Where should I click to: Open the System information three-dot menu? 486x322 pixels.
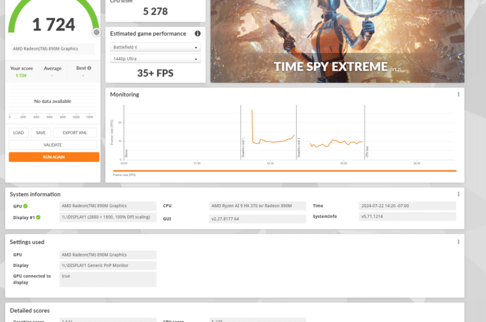point(459,194)
